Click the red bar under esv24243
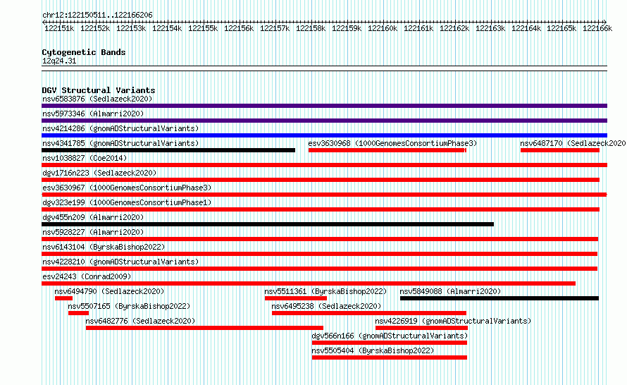The height and width of the screenshot is (385, 627). tap(309, 283)
